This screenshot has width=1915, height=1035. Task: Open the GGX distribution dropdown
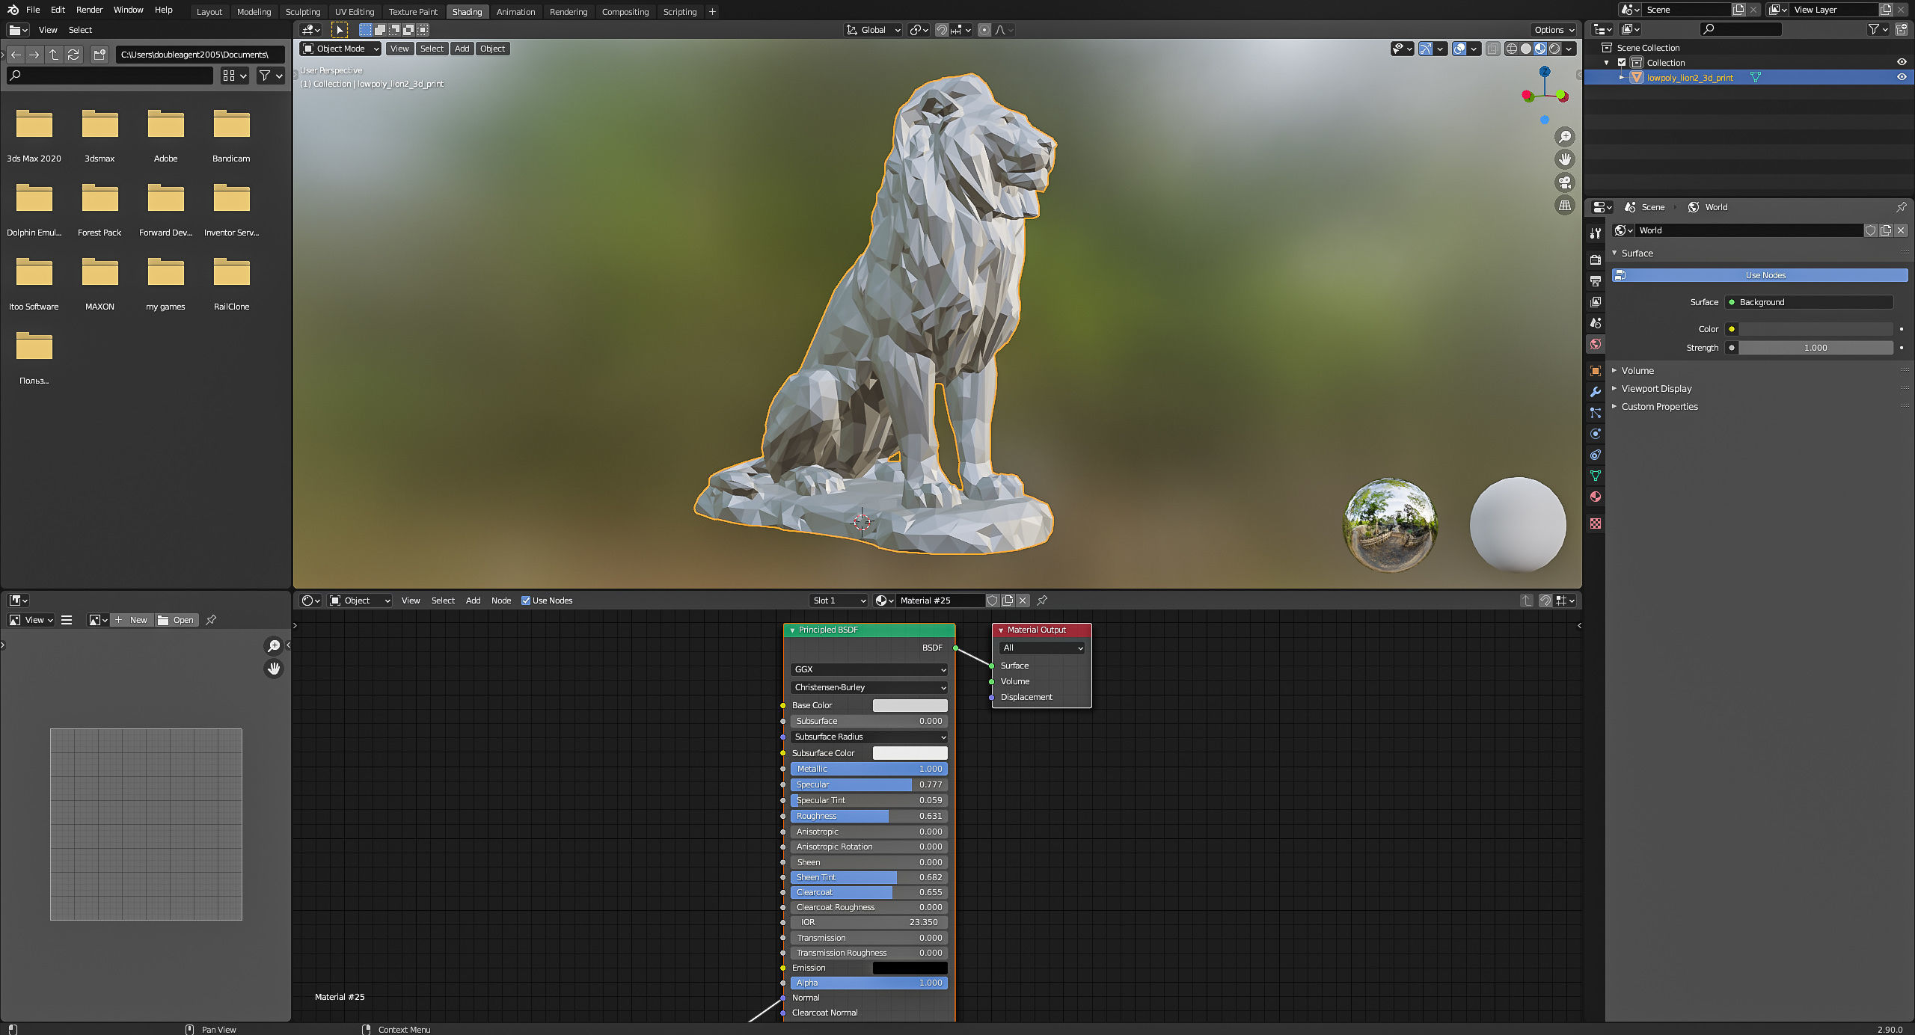[868, 669]
